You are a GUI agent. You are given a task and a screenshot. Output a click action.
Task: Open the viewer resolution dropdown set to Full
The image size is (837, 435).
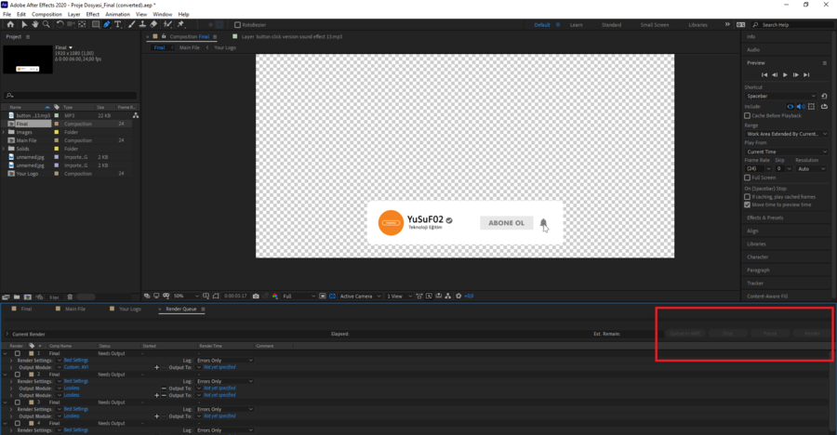coord(299,296)
